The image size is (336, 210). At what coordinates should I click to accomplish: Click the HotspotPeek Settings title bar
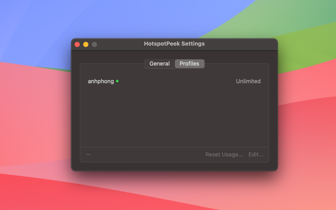pyautogui.click(x=174, y=44)
